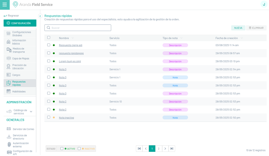Viewport: 269px width, 156px height.
Task: Check the select-all header checkbox
Action: point(49,38)
